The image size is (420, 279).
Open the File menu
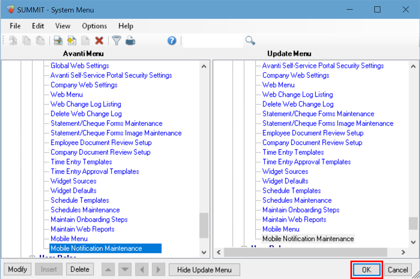15,26
